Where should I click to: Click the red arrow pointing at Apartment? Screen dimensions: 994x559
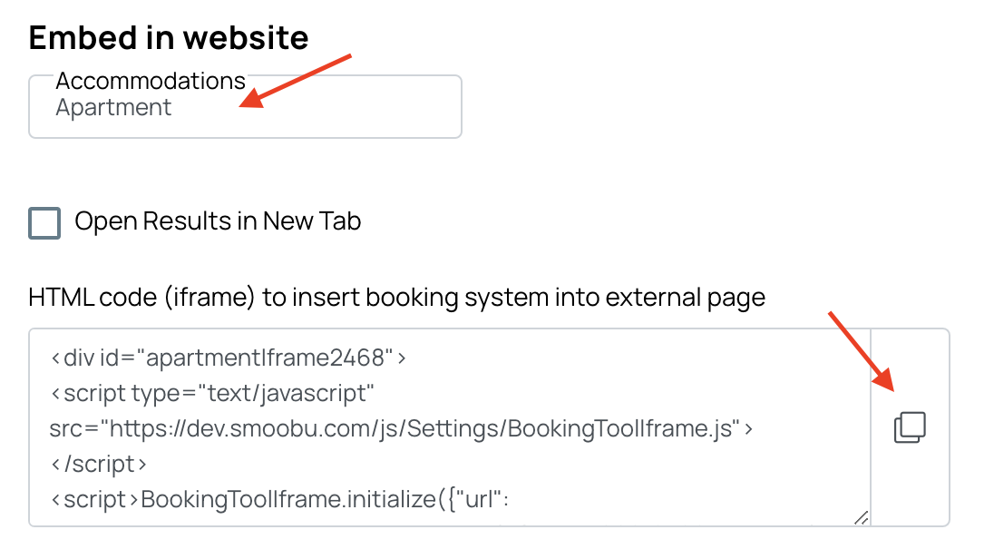(x=295, y=81)
